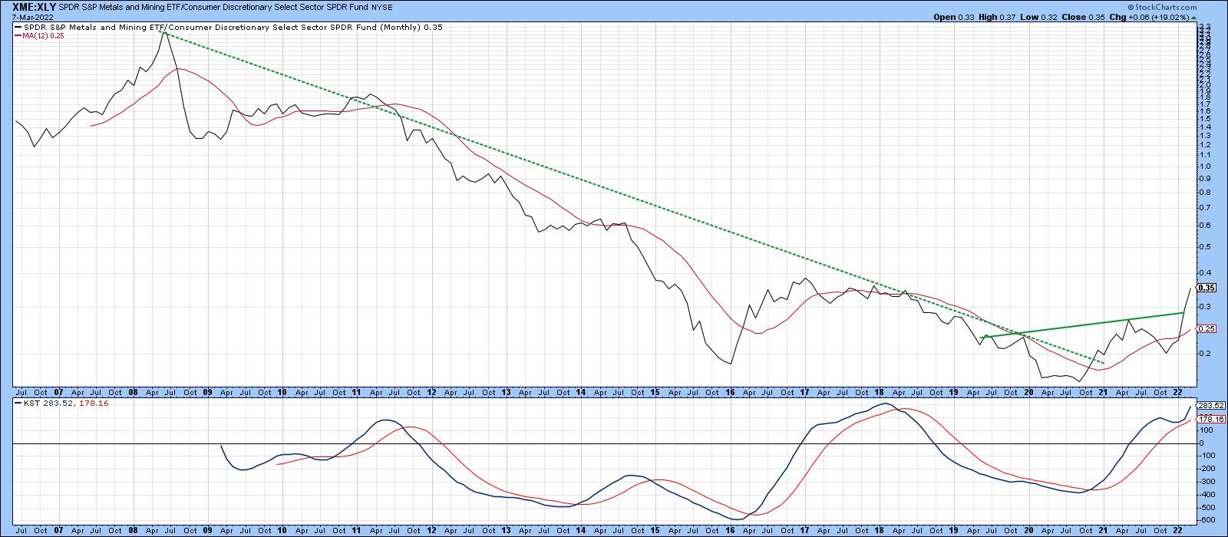The image size is (1228, 537).
Task: Select the solid green rising trendline
Action: click(1090, 324)
